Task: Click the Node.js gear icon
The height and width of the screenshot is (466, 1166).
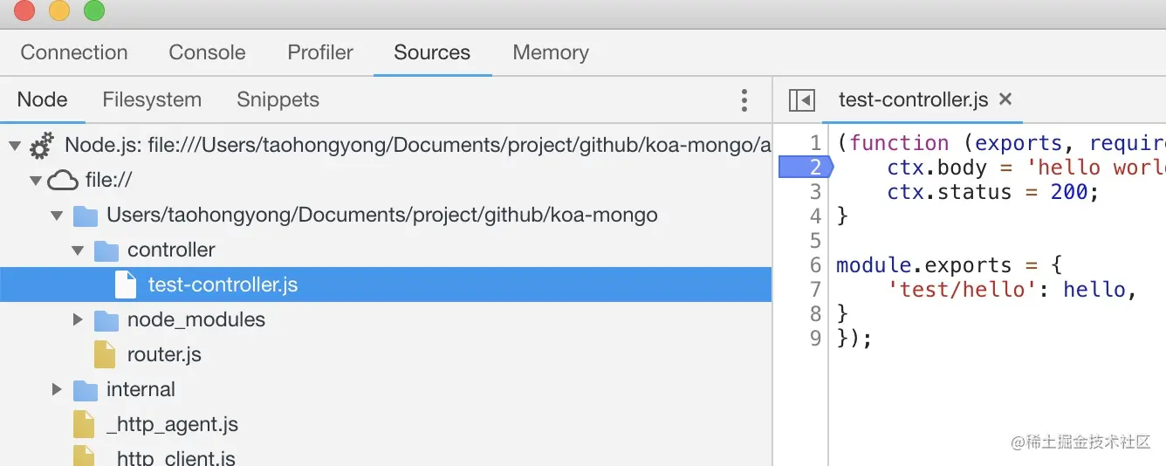Action: 41,145
